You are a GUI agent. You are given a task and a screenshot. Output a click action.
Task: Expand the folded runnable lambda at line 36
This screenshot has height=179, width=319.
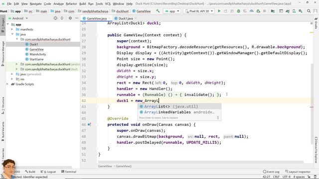(97, 94)
